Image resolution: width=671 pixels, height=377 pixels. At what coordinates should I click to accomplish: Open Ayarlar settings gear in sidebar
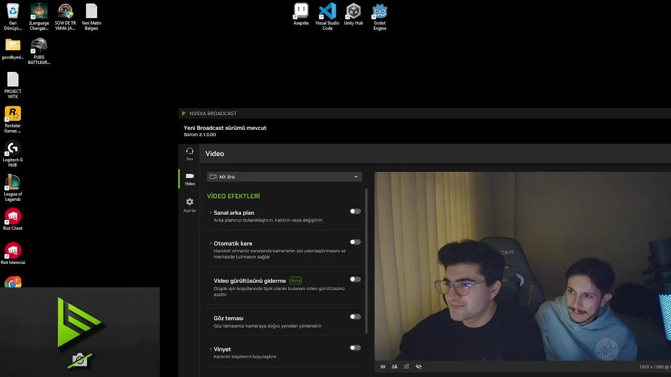click(x=189, y=205)
